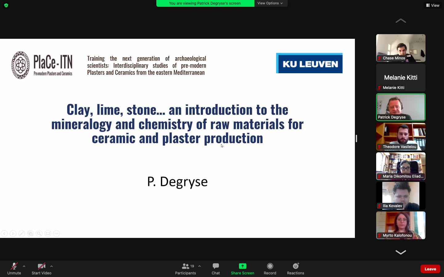Screen dimensions: 444x277
Task: Expand participants options arrow
Action: click(x=199, y=266)
